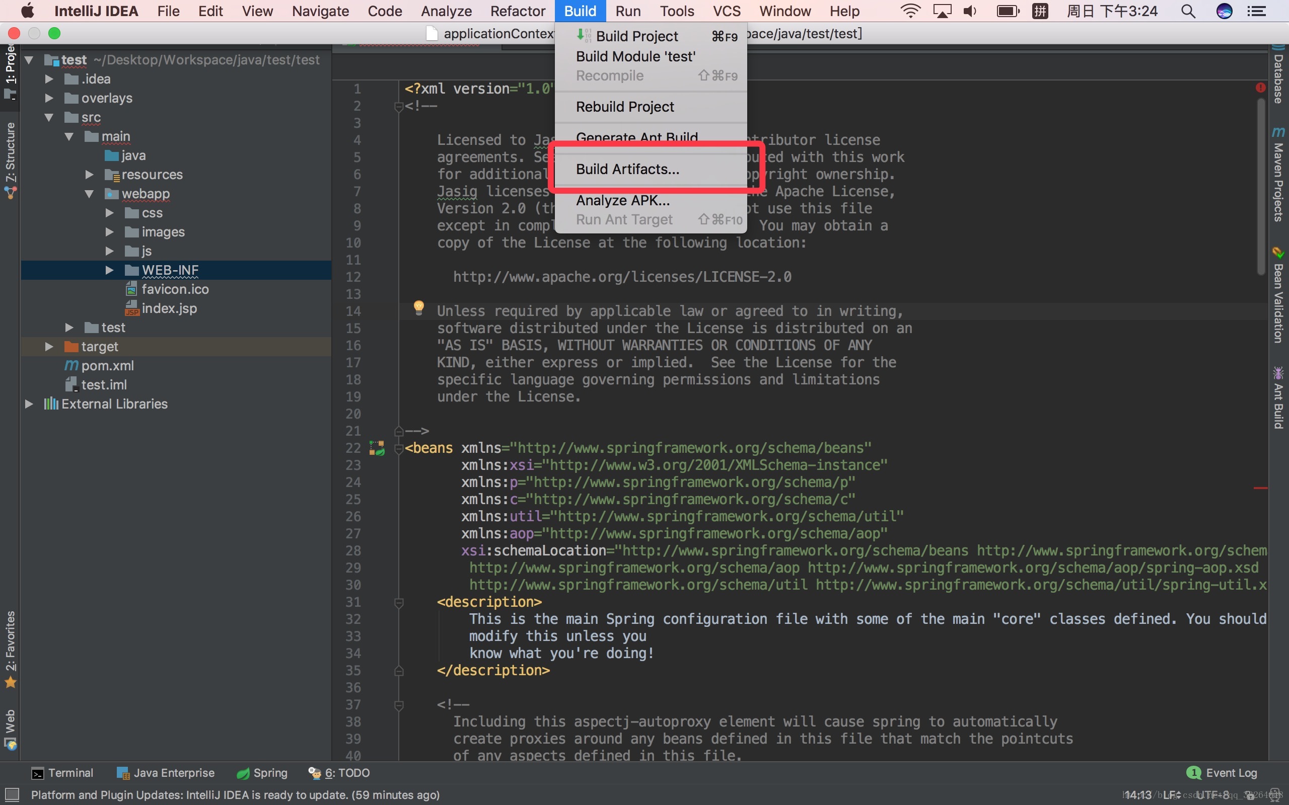
Task: Choose Build Artifacts... from Build menu
Action: pyautogui.click(x=651, y=170)
